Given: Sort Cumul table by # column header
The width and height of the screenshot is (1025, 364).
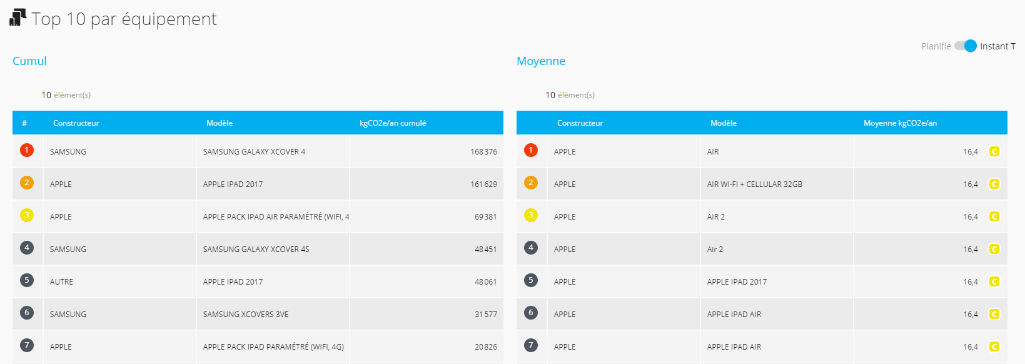Looking at the screenshot, I should (24, 123).
